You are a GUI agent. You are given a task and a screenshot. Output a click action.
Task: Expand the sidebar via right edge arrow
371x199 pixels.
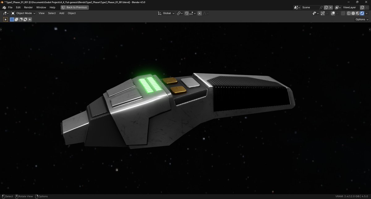tap(370, 29)
